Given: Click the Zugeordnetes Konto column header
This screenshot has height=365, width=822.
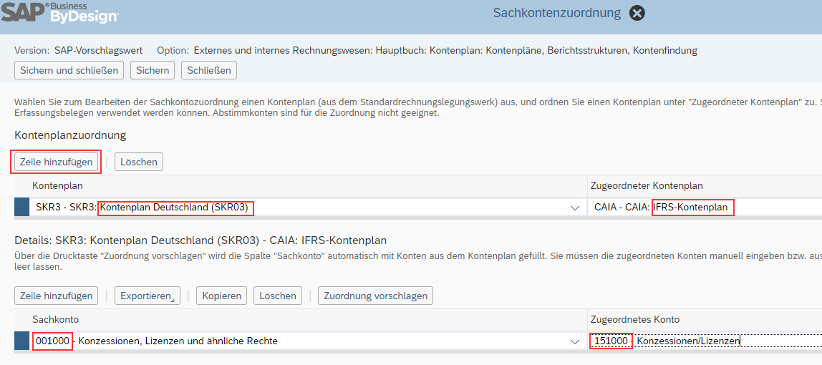Looking at the screenshot, I should pos(635,319).
